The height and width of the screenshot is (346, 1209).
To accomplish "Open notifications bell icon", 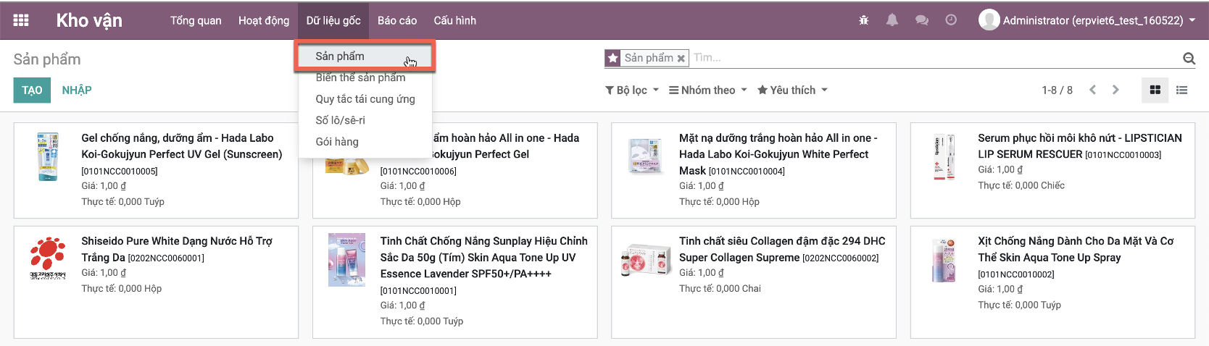I will coord(892,20).
